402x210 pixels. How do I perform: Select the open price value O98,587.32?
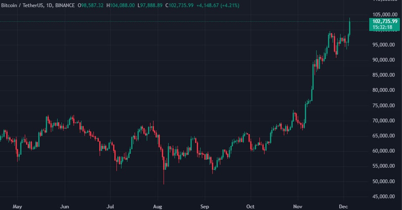tap(90, 5)
